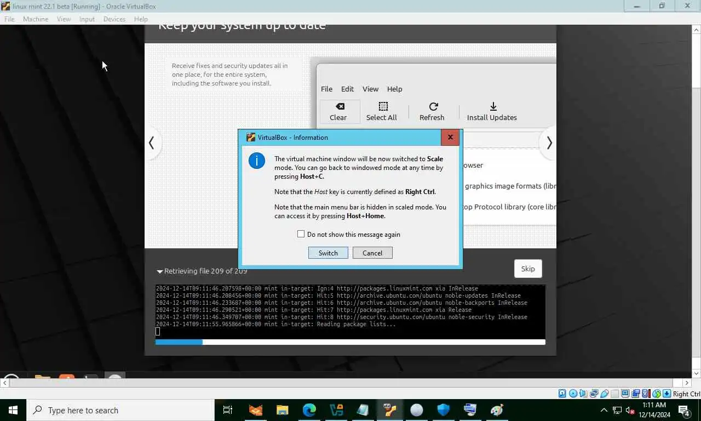
Task: Click the Install Updates icon in the slideshow toolbar
Action: (x=493, y=106)
